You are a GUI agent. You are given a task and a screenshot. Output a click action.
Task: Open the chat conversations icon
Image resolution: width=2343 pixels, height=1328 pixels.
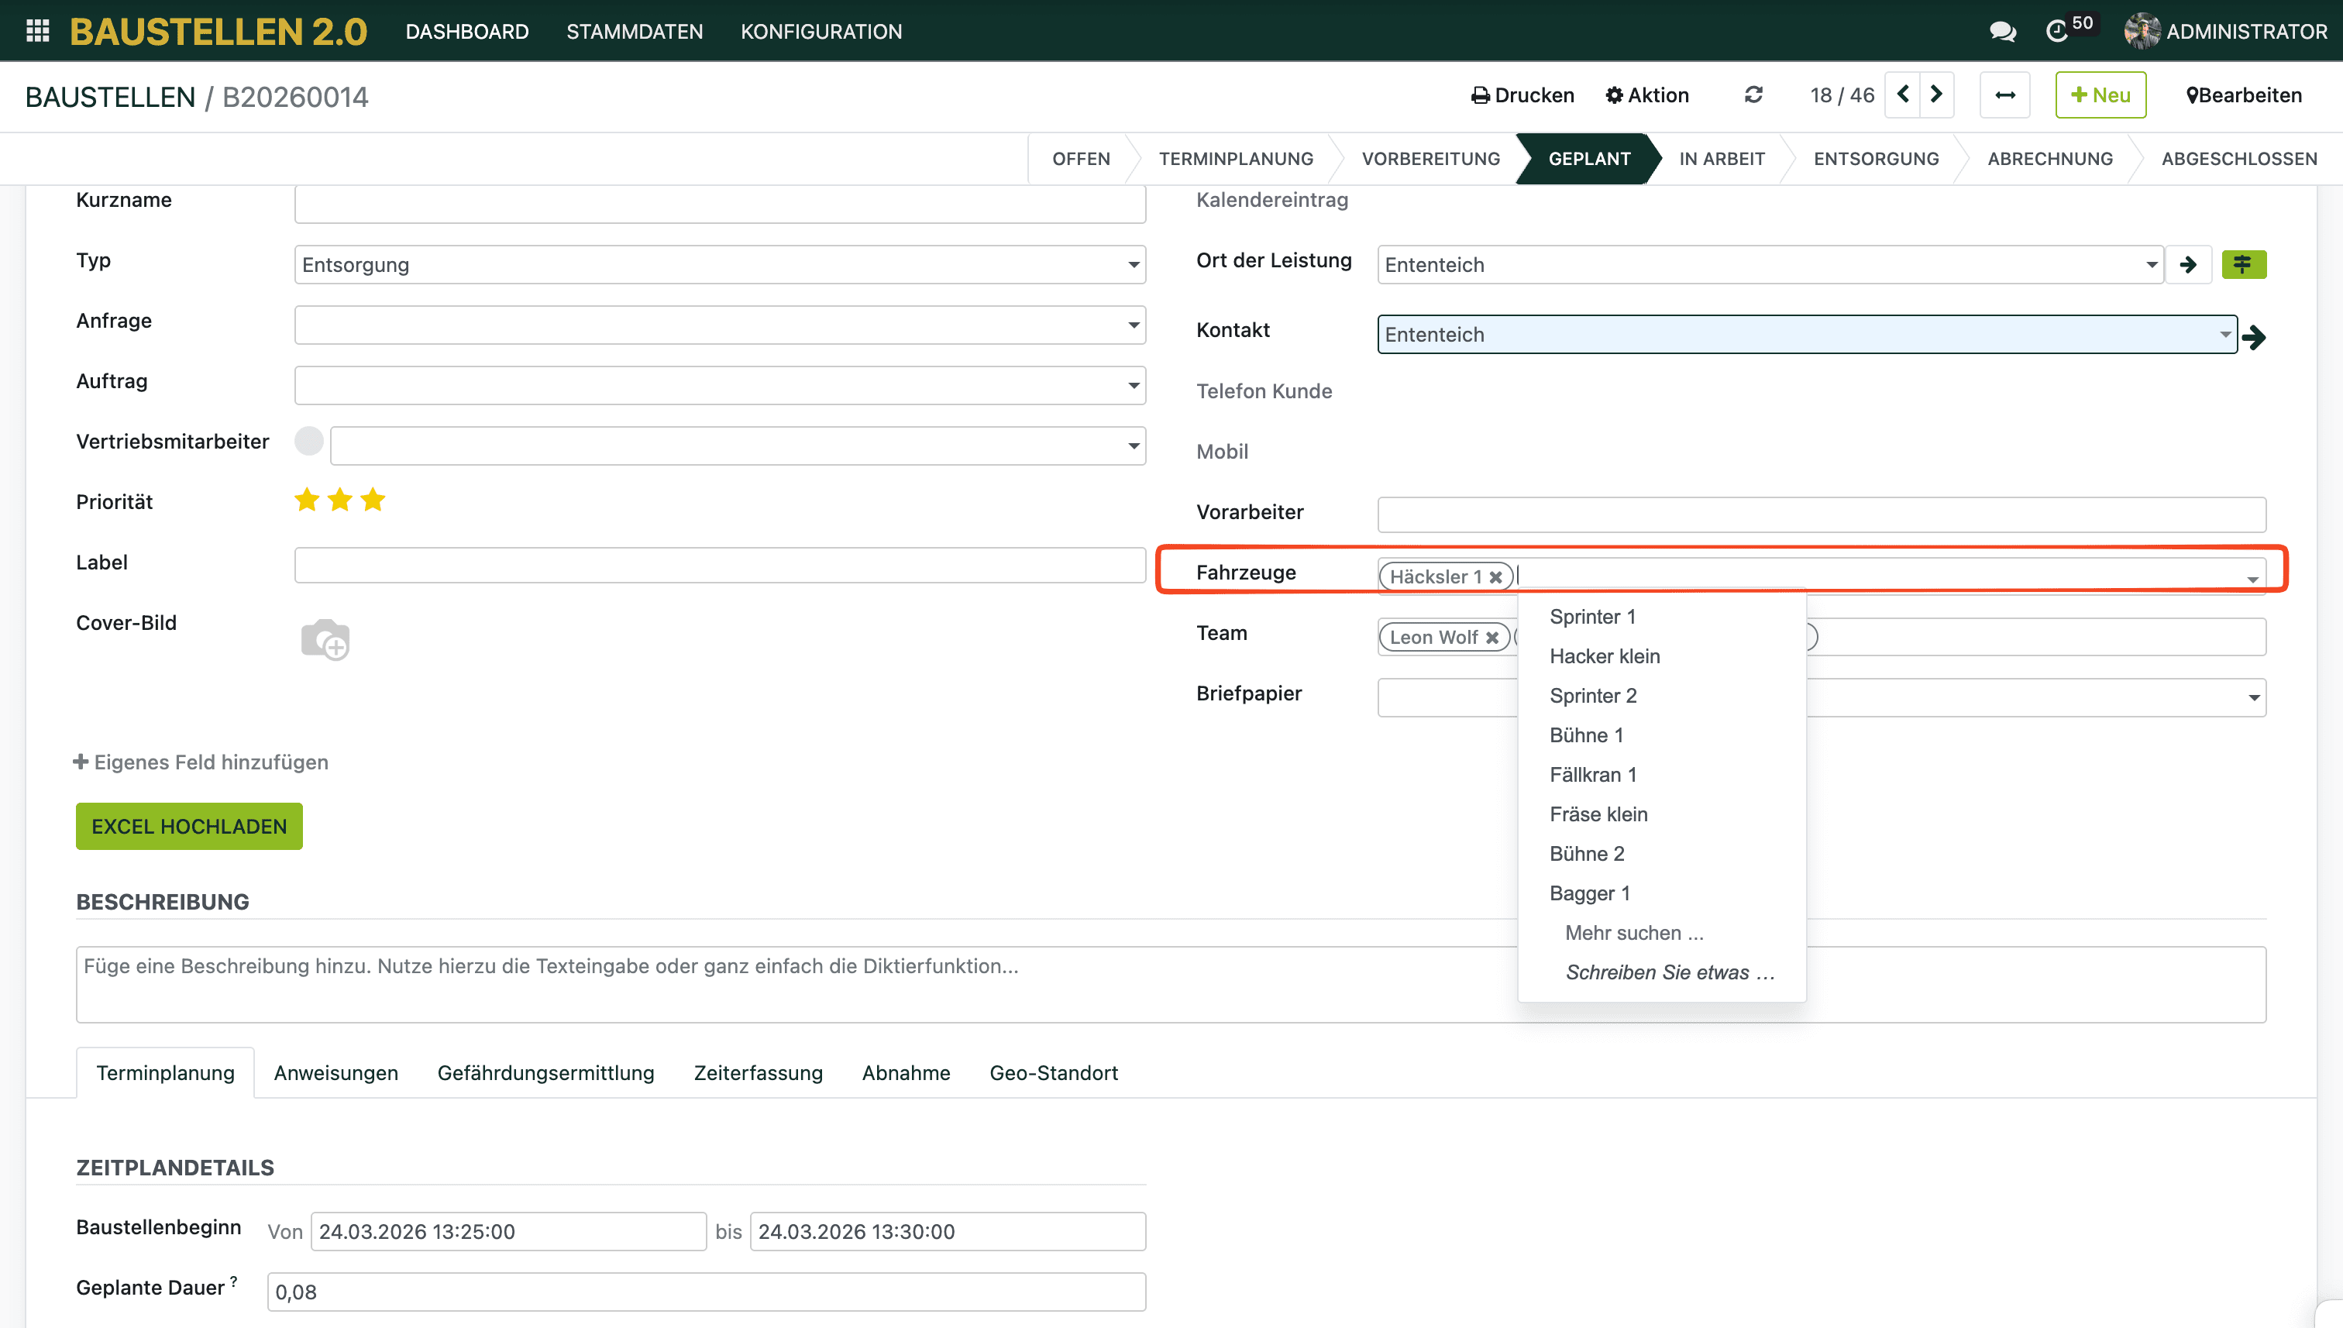click(x=2002, y=31)
